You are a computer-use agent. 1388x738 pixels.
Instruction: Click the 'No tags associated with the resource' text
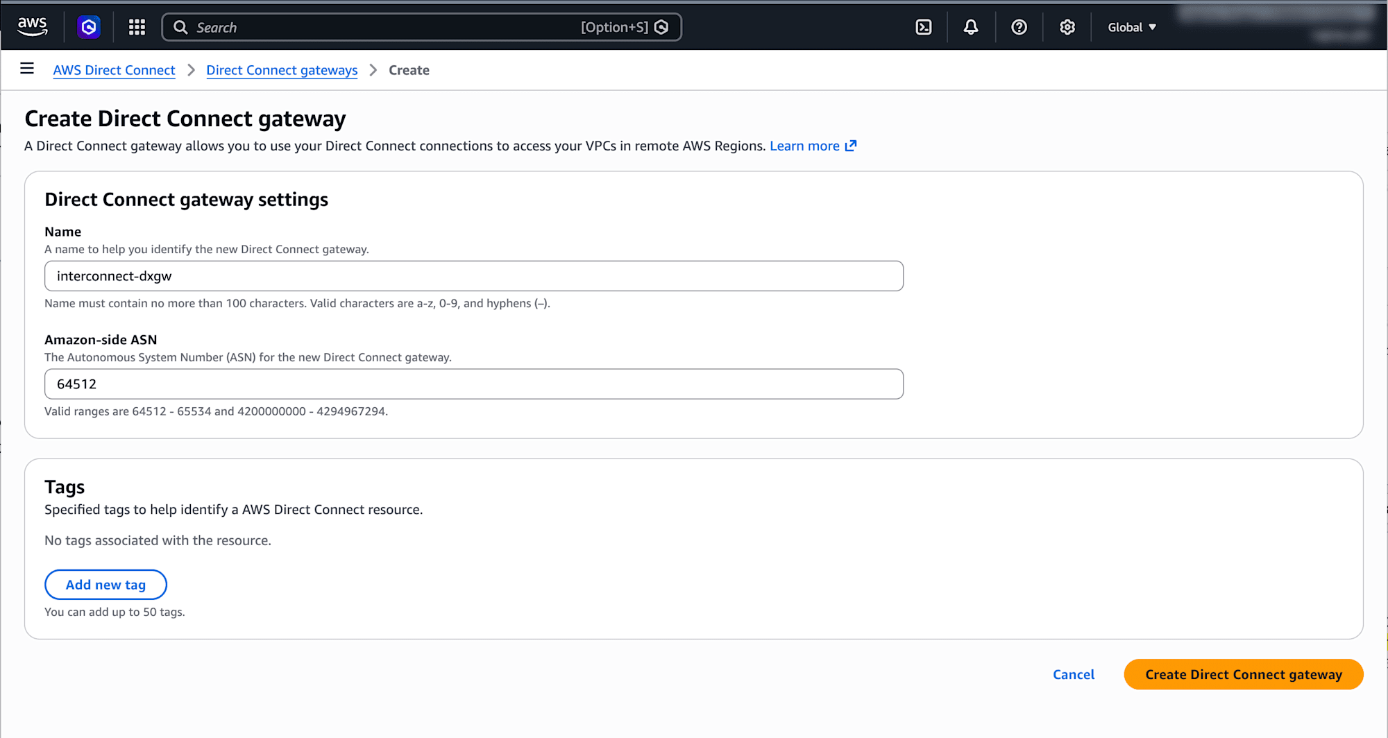[158, 540]
